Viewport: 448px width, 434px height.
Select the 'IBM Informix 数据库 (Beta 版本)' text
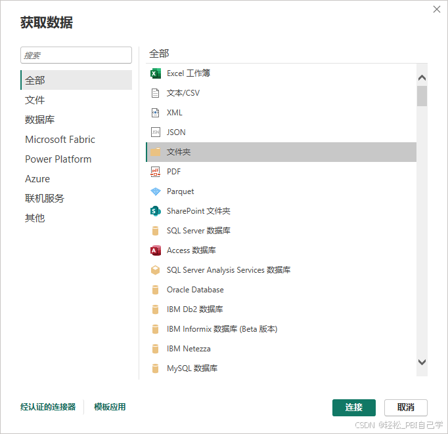(222, 329)
